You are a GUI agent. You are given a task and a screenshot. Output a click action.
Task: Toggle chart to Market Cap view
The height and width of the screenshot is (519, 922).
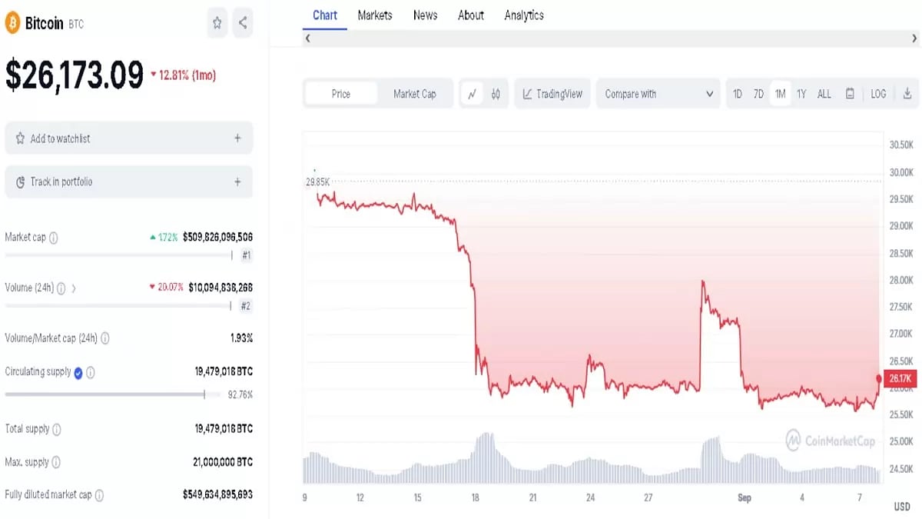[415, 94]
